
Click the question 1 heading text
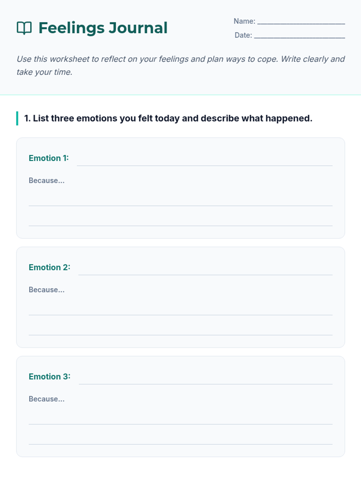point(168,118)
